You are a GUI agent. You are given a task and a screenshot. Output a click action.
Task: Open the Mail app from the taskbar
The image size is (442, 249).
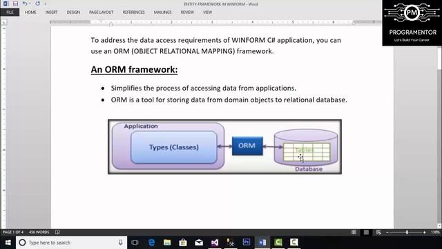[199, 243]
